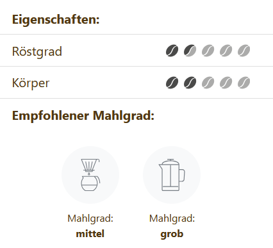Click the second Röstgrad coffee bean
The image size is (273, 248).
(x=190, y=51)
